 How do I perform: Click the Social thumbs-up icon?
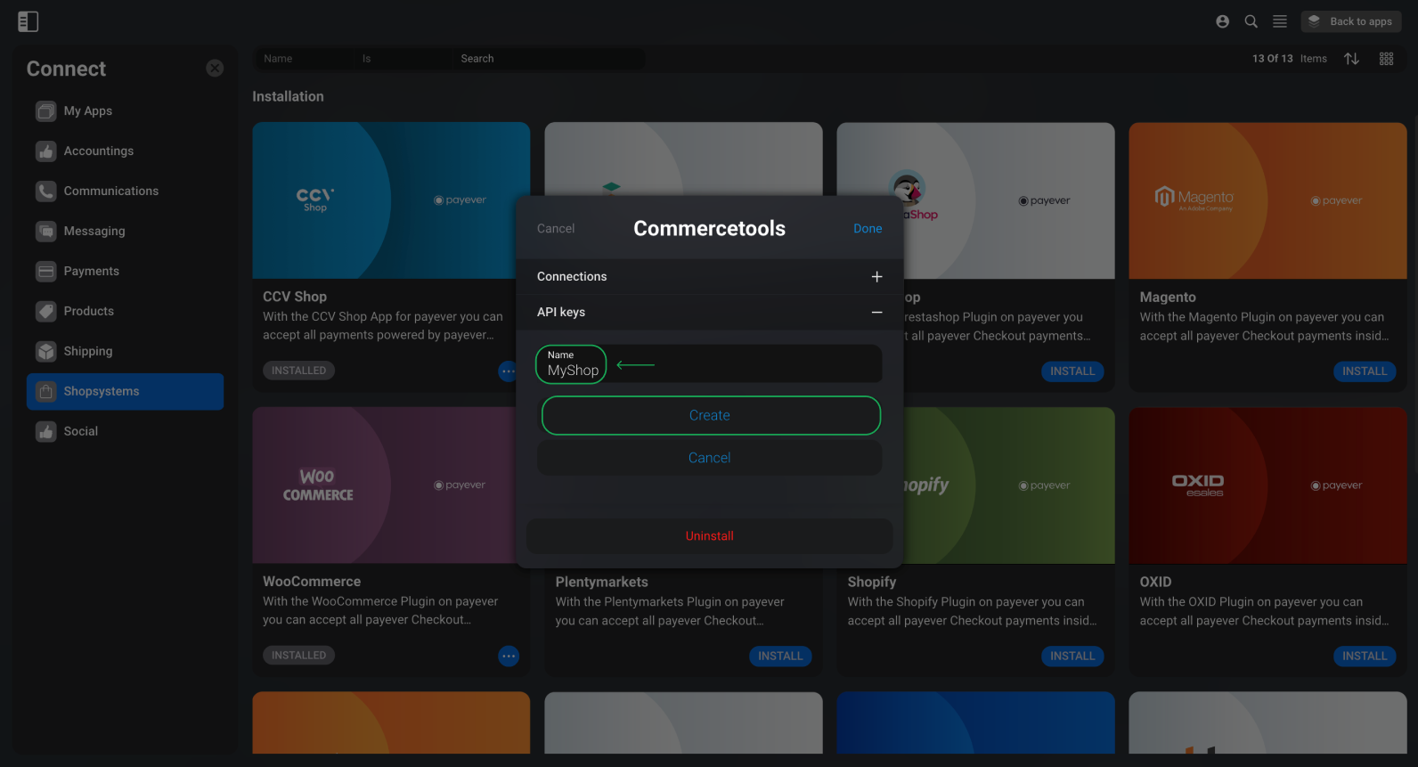45,431
